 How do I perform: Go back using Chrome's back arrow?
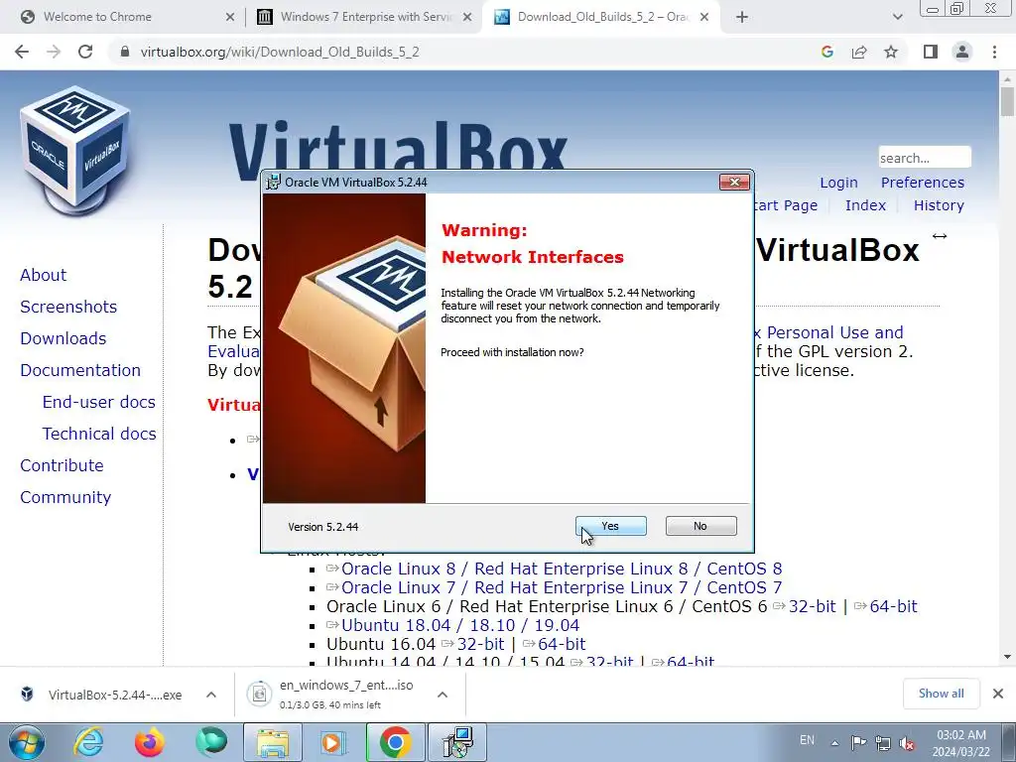22,52
